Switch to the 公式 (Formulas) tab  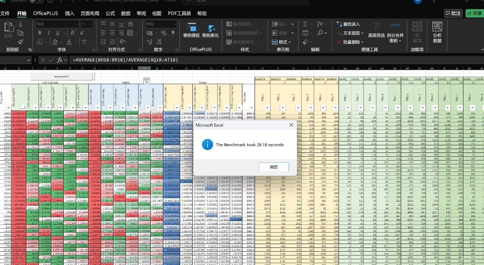(110, 13)
